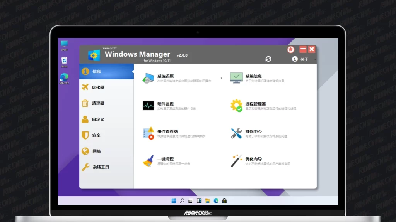Open the Windows Start menu on taskbar

174,201
